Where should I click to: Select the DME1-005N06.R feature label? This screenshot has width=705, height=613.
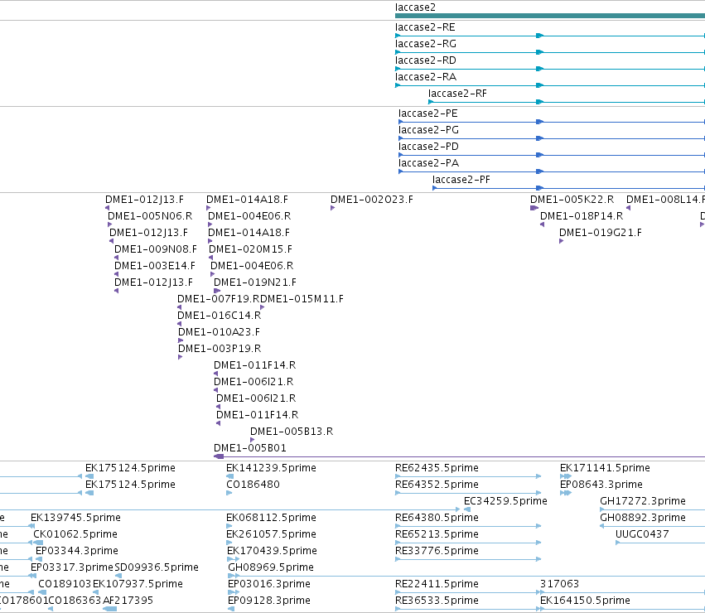pos(150,216)
